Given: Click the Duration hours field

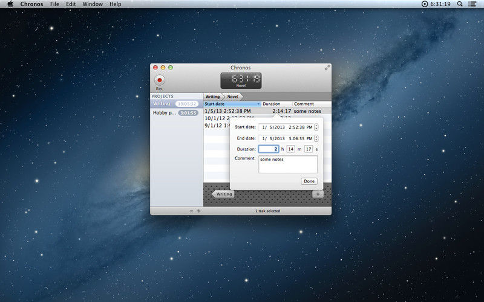Looking at the screenshot, I should [x=269, y=149].
